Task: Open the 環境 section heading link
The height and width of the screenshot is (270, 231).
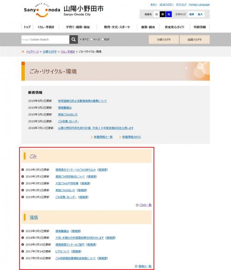Action: (34, 217)
